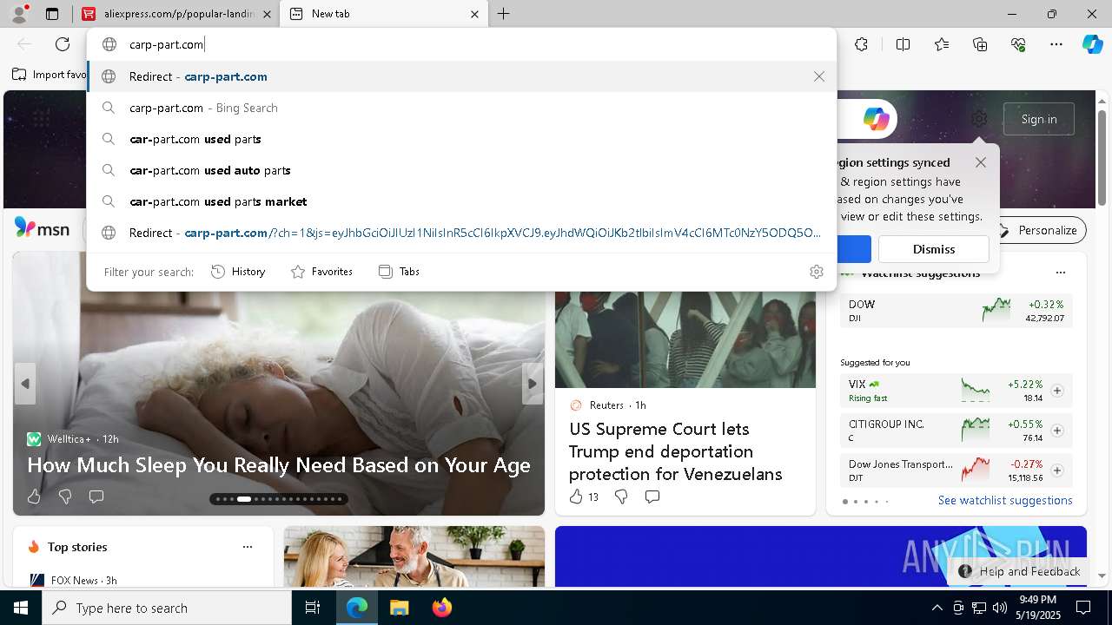This screenshot has width=1112, height=625.
Task: Open Copilot sidebar icon
Action: point(1092,44)
